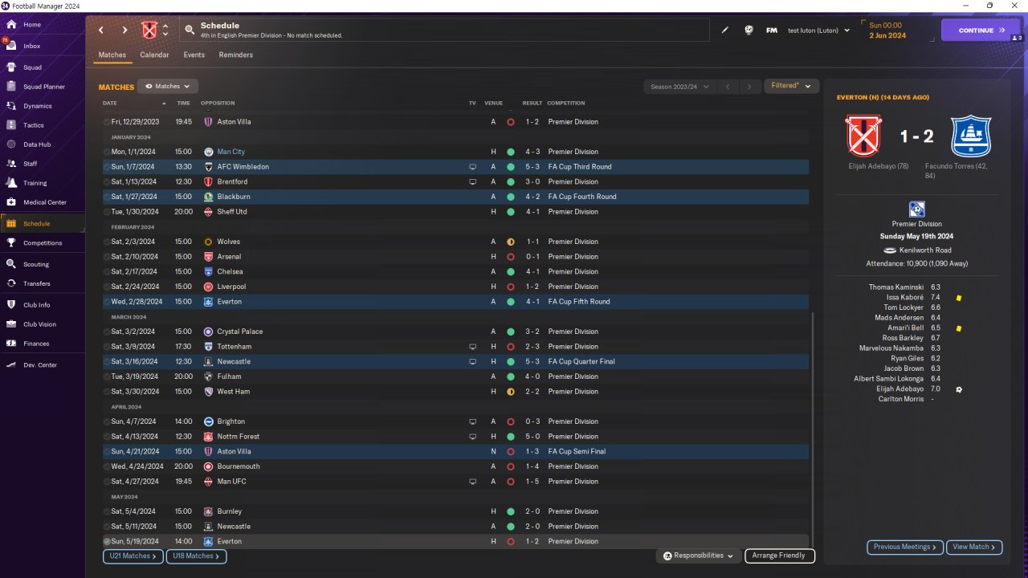Click View Match
The height and width of the screenshot is (578, 1028).
click(974, 547)
